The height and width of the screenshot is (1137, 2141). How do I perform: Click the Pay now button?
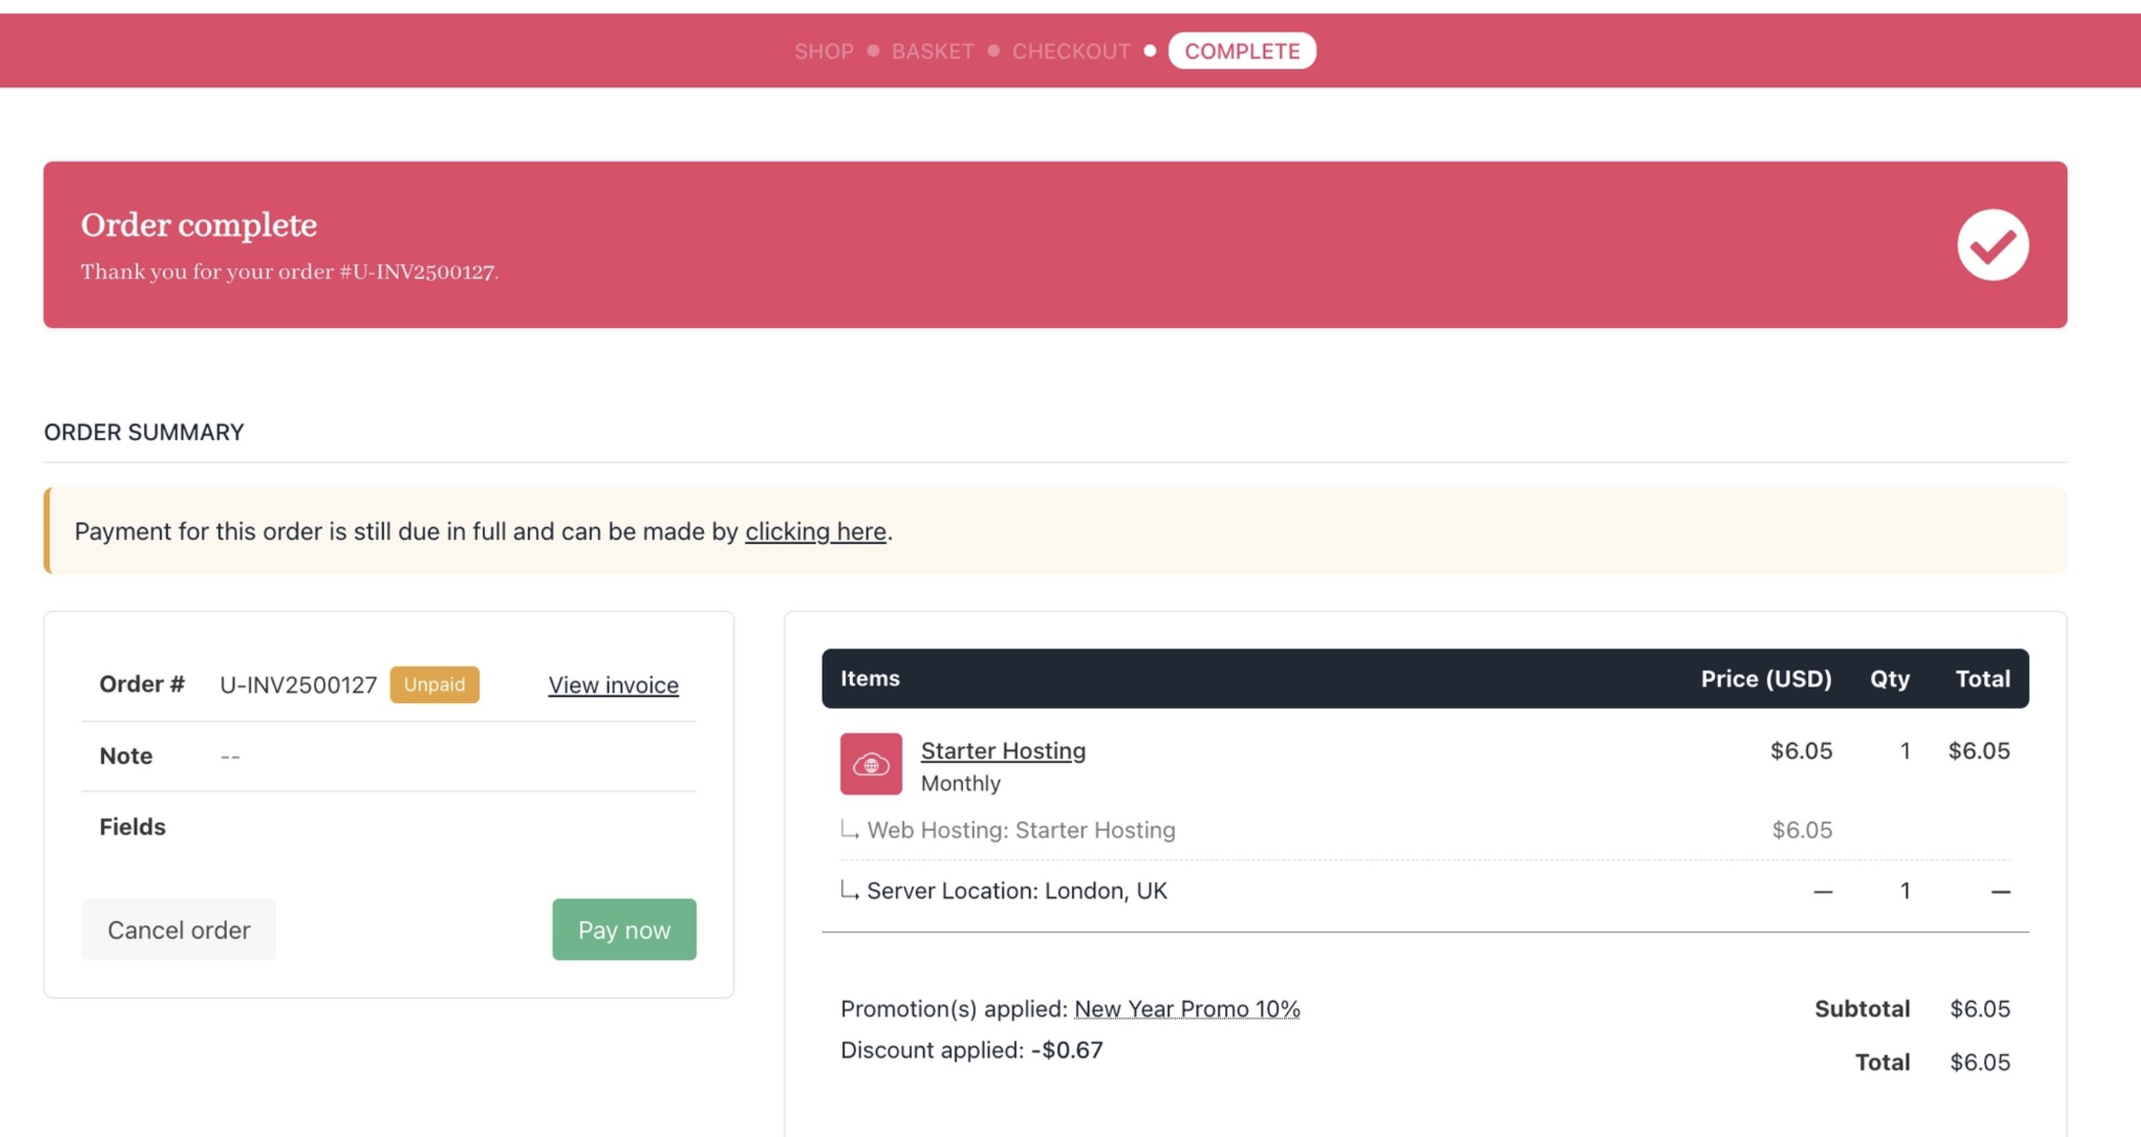[x=624, y=929]
